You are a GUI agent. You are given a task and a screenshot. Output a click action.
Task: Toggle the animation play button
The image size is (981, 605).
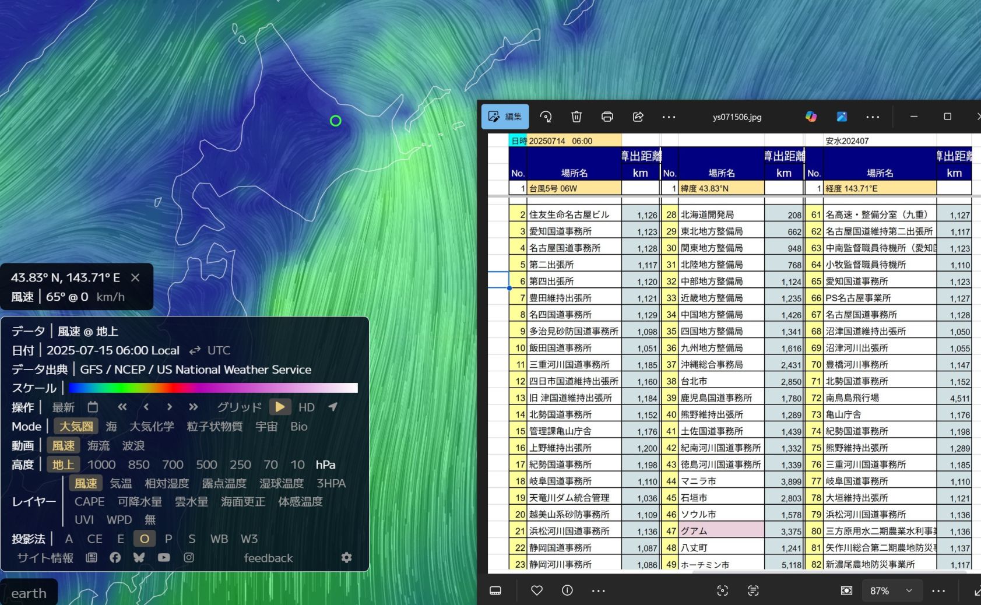pos(280,407)
